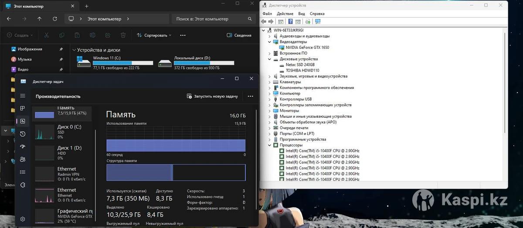Go up one folder level in Explorer
Image resolution: width=523 pixels, height=228 pixels.
click(39, 19)
